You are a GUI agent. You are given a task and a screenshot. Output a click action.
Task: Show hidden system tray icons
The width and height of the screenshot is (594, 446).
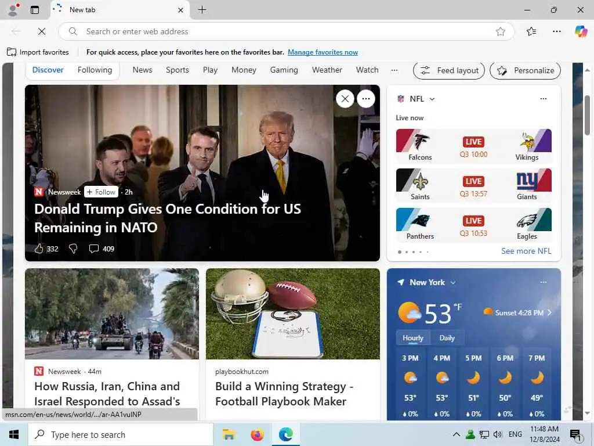coord(457,434)
